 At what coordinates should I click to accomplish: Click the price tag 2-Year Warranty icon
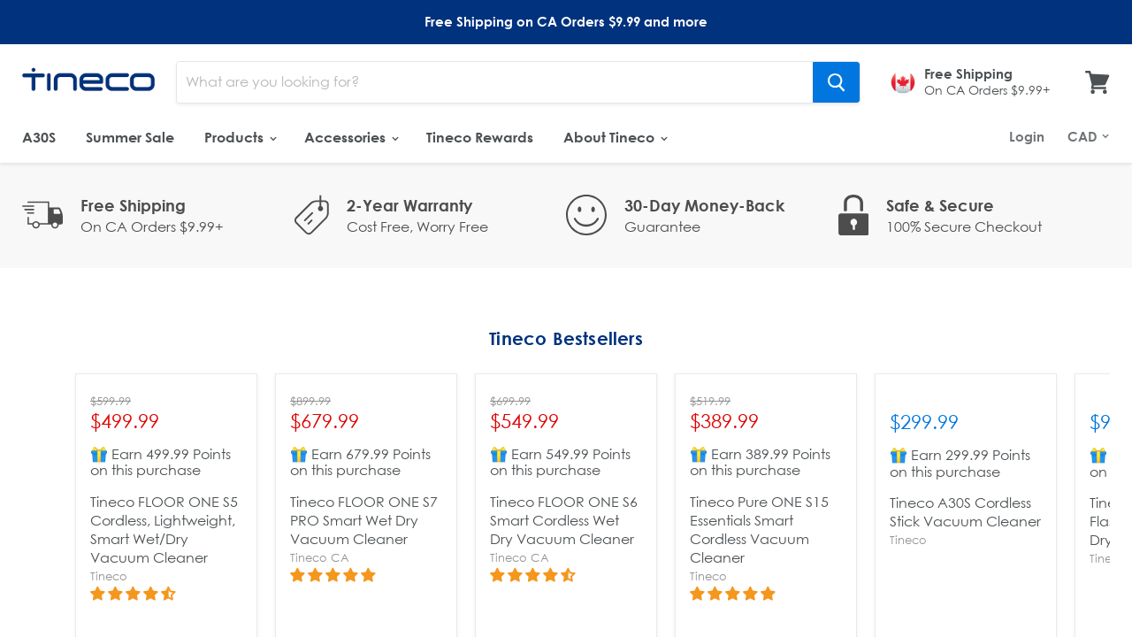pos(311,215)
